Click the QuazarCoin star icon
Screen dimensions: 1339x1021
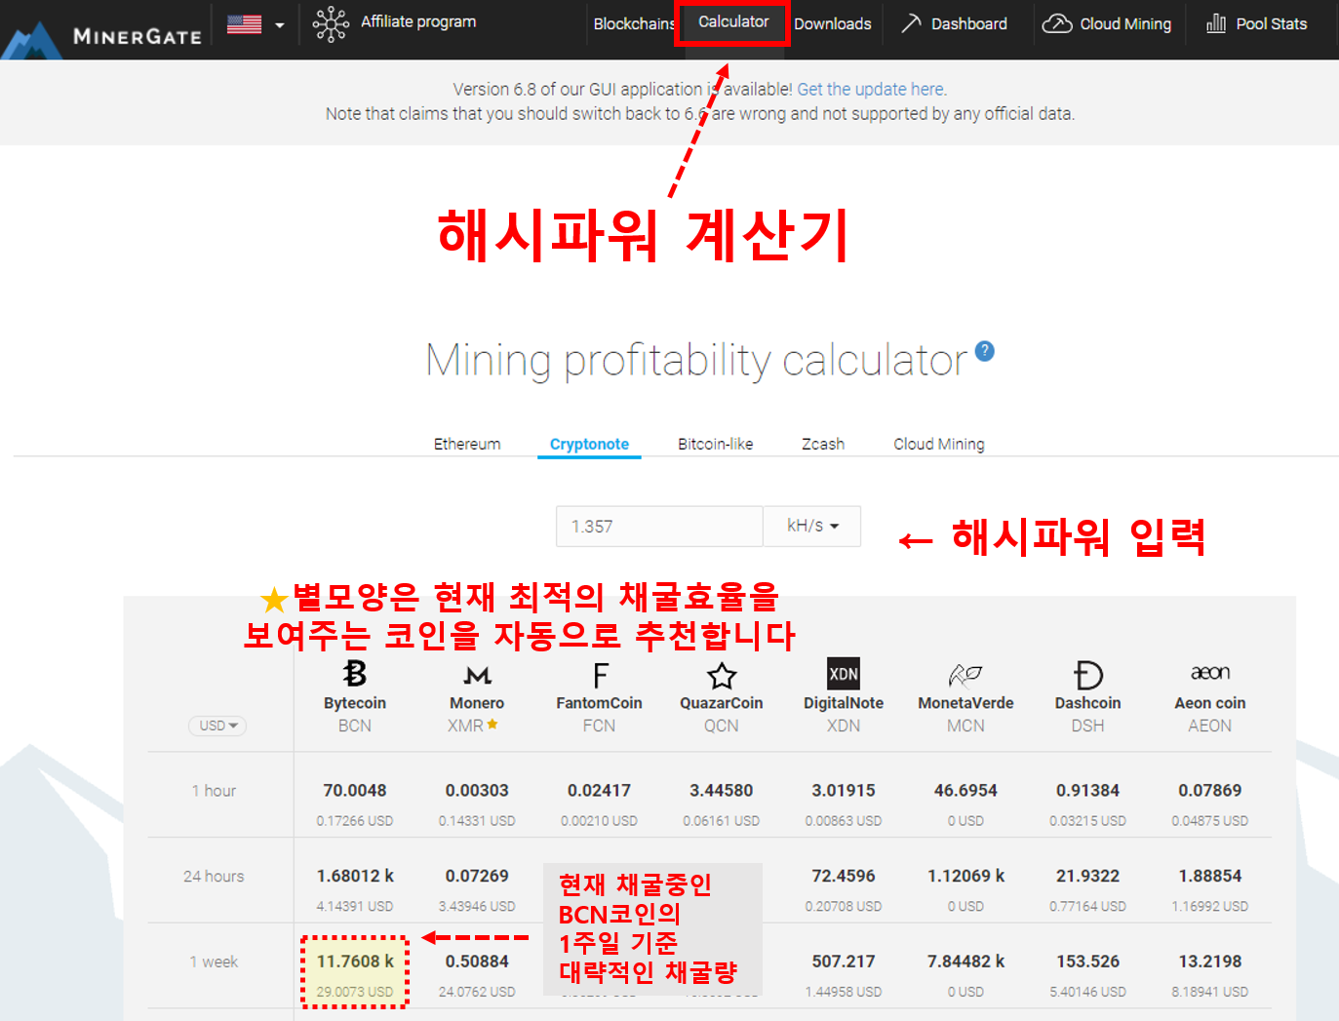pos(722,675)
